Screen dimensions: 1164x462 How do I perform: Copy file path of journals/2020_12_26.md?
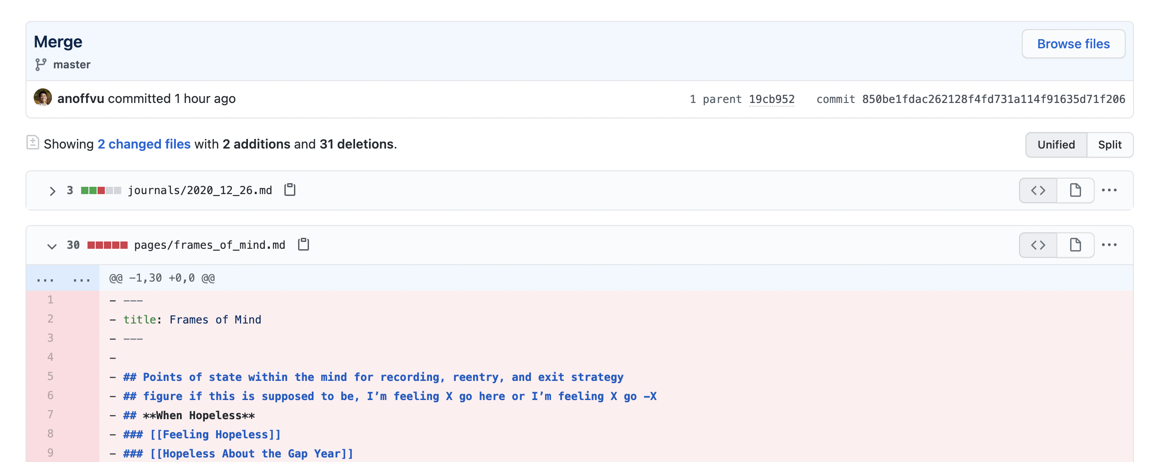289,190
